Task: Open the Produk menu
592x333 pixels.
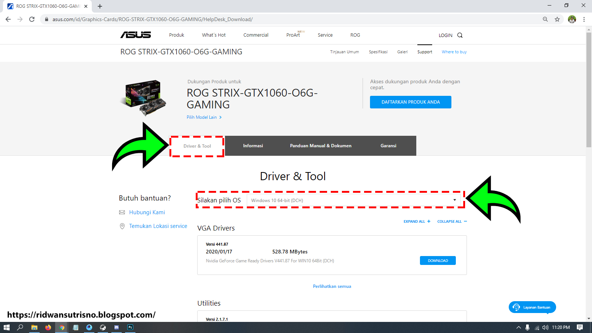Action: tap(176, 35)
